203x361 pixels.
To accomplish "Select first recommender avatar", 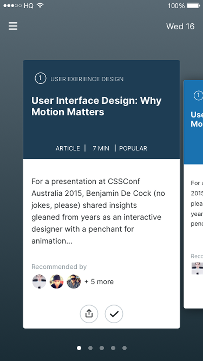I will (x=39, y=282).
